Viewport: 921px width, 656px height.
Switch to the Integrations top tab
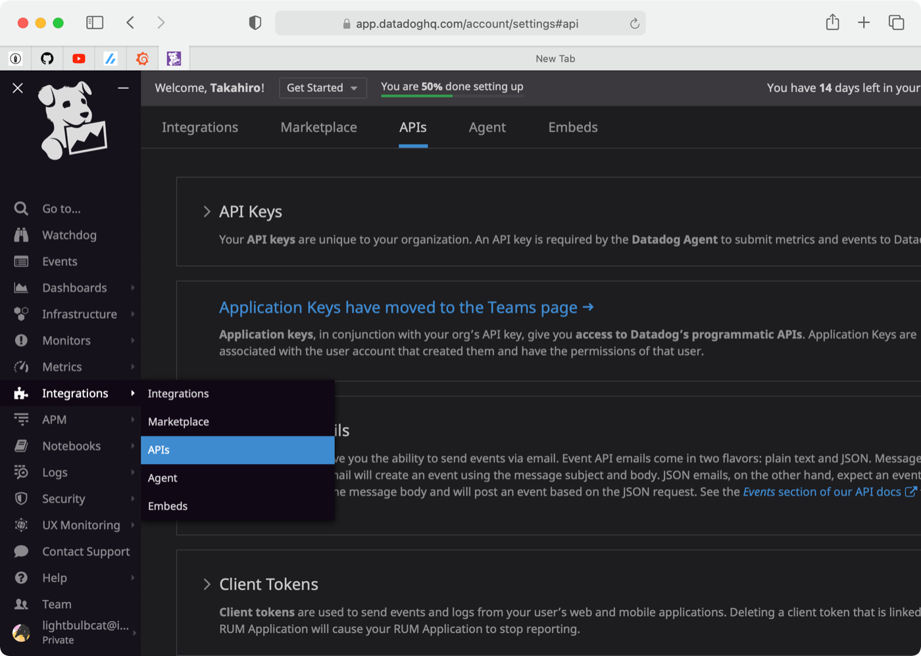(x=200, y=128)
